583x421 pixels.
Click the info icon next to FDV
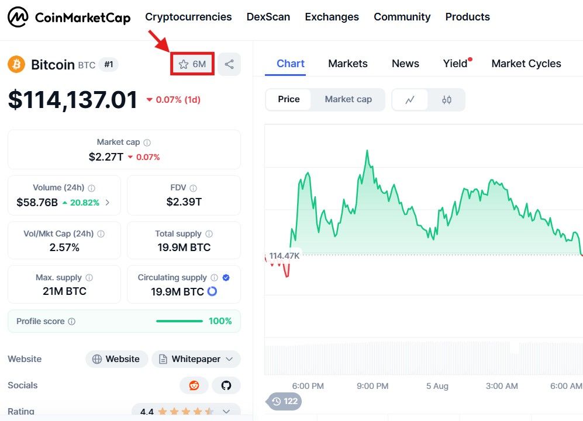[194, 188]
